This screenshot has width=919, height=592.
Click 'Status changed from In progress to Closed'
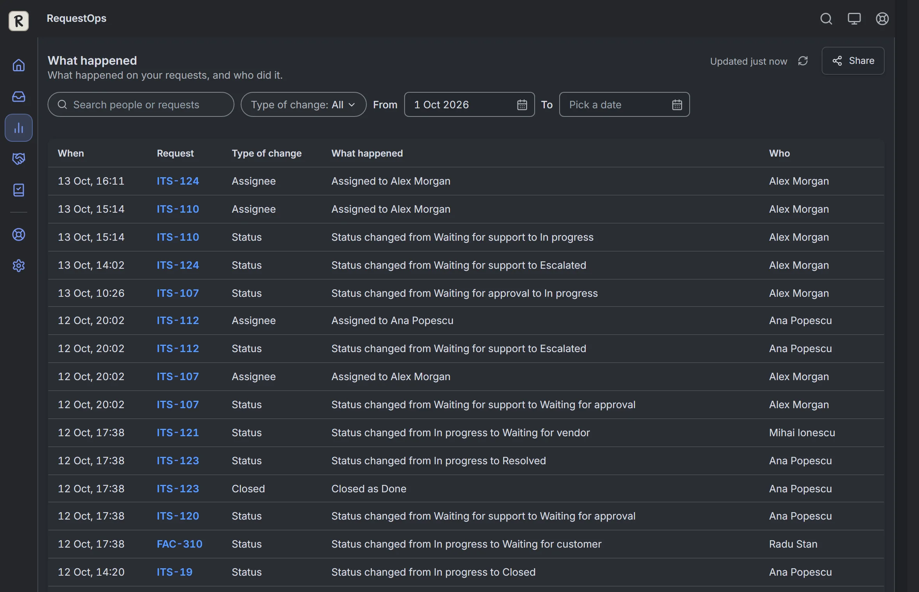[433, 572]
